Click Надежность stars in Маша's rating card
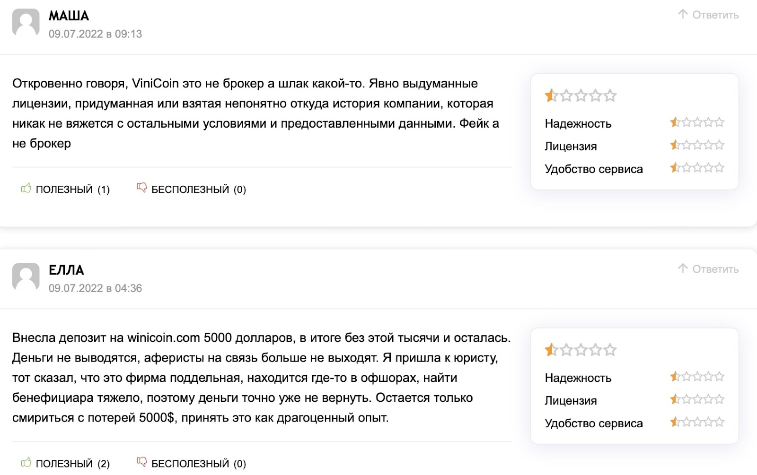The height and width of the screenshot is (475, 757). coord(697,122)
